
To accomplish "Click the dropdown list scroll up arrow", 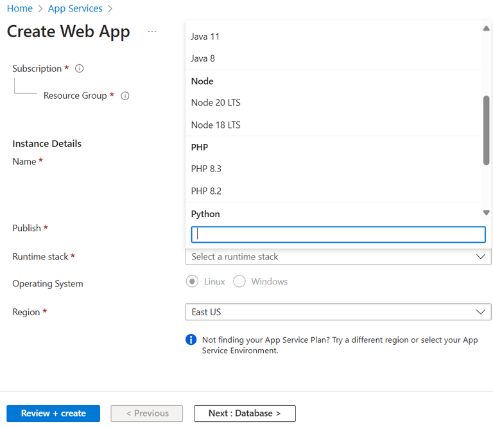I will point(486,28).
